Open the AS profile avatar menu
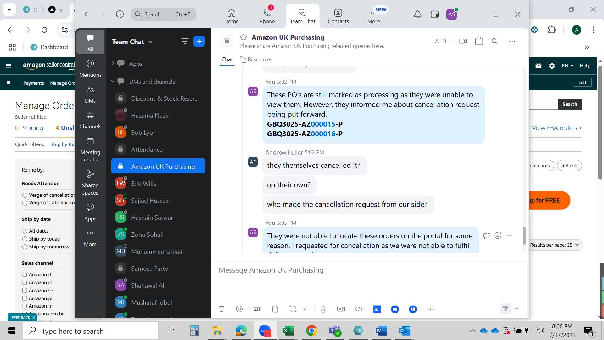Viewport: 604px width, 340px height. (451, 14)
